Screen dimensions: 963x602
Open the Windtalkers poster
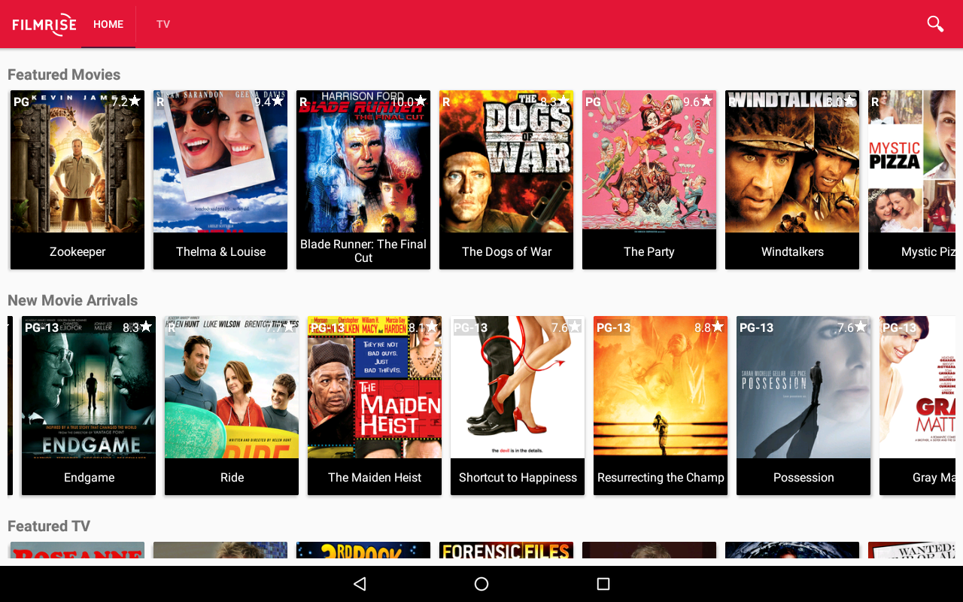coord(792,161)
